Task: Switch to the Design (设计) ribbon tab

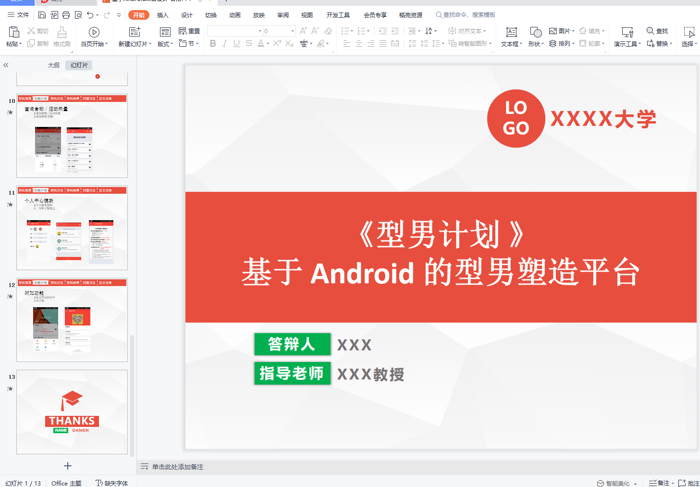Action: click(x=187, y=15)
